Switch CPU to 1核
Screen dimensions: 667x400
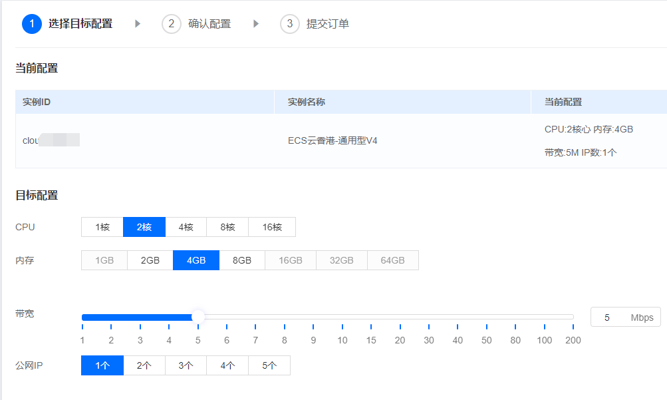click(x=102, y=227)
